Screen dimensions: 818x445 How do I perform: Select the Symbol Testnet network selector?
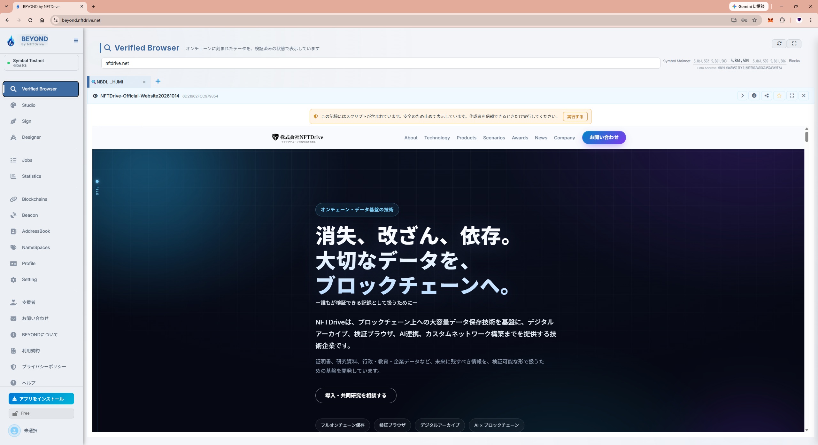[41, 63]
